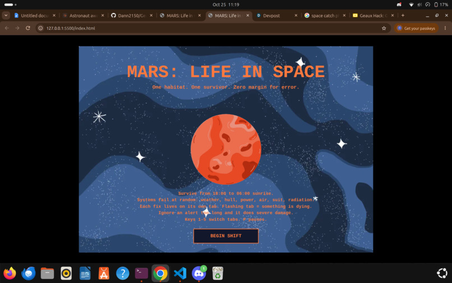Open the Help icon in the dock
The height and width of the screenshot is (283, 452).
pyautogui.click(x=122, y=273)
